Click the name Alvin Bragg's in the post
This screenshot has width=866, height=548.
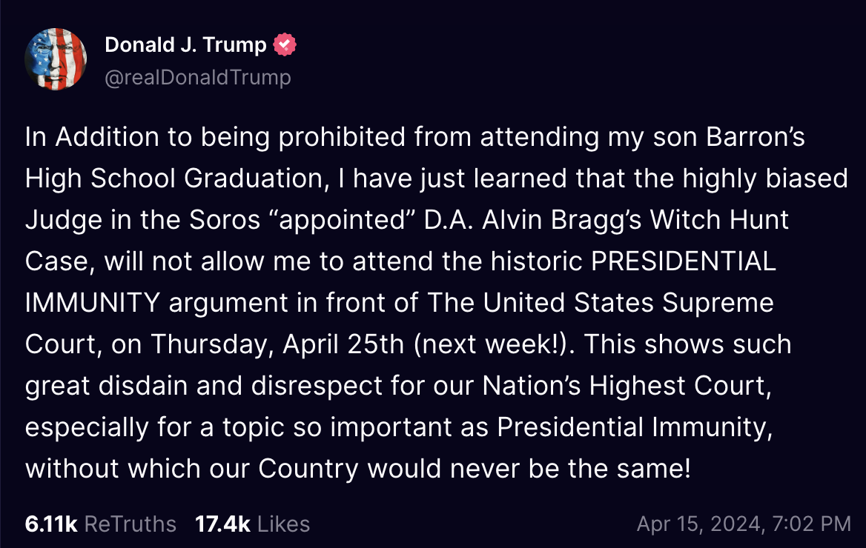tap(562, 220)
